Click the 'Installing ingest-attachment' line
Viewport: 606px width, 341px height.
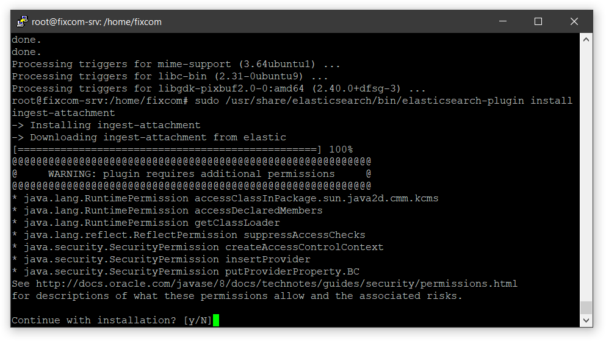click(106, 125)
